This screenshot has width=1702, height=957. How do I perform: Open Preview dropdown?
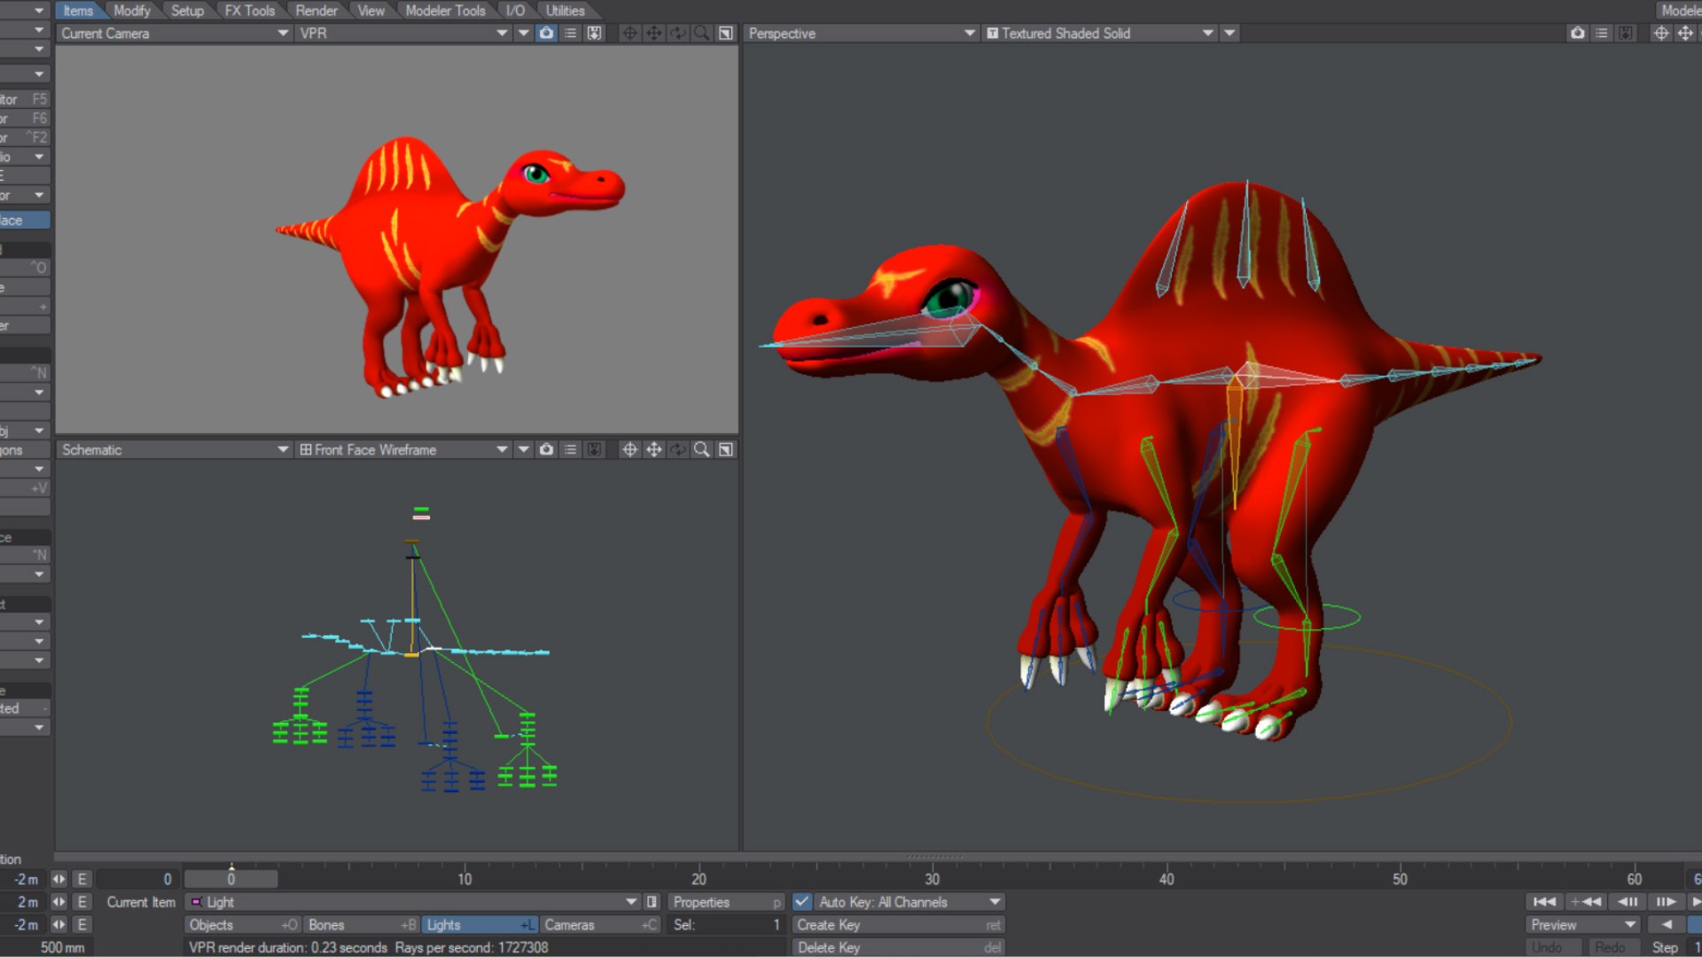(1583, 924)
